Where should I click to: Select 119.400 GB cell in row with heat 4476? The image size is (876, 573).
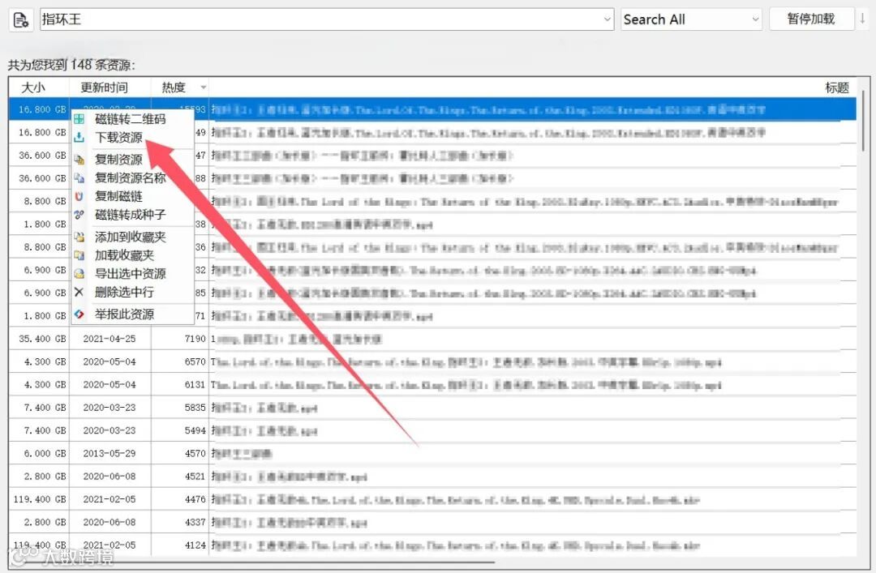click(41, 499)
